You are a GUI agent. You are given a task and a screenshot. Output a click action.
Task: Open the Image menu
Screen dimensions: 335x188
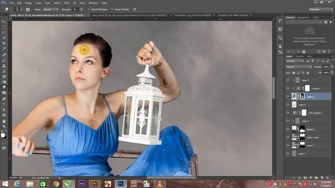[28, 3]
